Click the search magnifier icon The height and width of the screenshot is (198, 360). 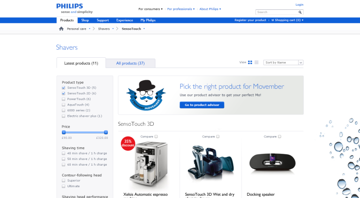click(300, 12)
